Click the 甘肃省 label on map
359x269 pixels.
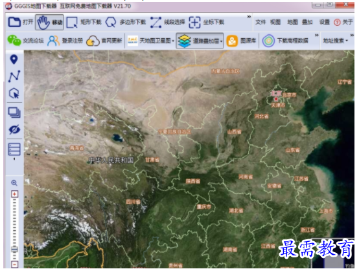point(152,160)
